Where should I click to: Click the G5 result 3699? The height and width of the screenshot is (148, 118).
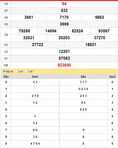64,24
